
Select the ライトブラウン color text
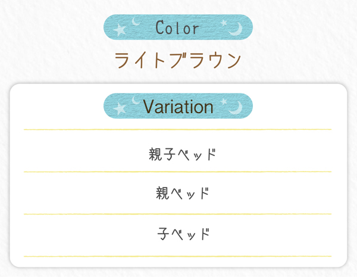tap(178, 60)
